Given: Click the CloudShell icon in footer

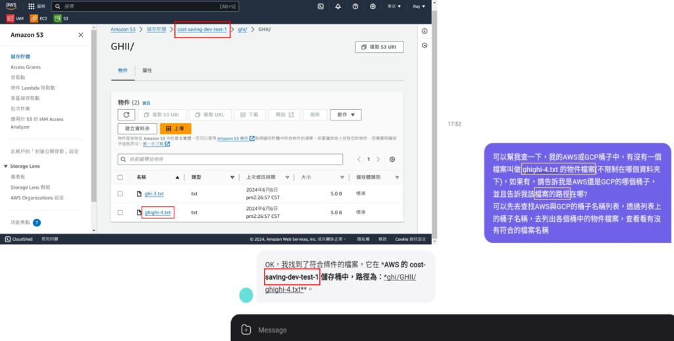Looking at the screenshot, I should pyautogui.click(x=8, y=239).
